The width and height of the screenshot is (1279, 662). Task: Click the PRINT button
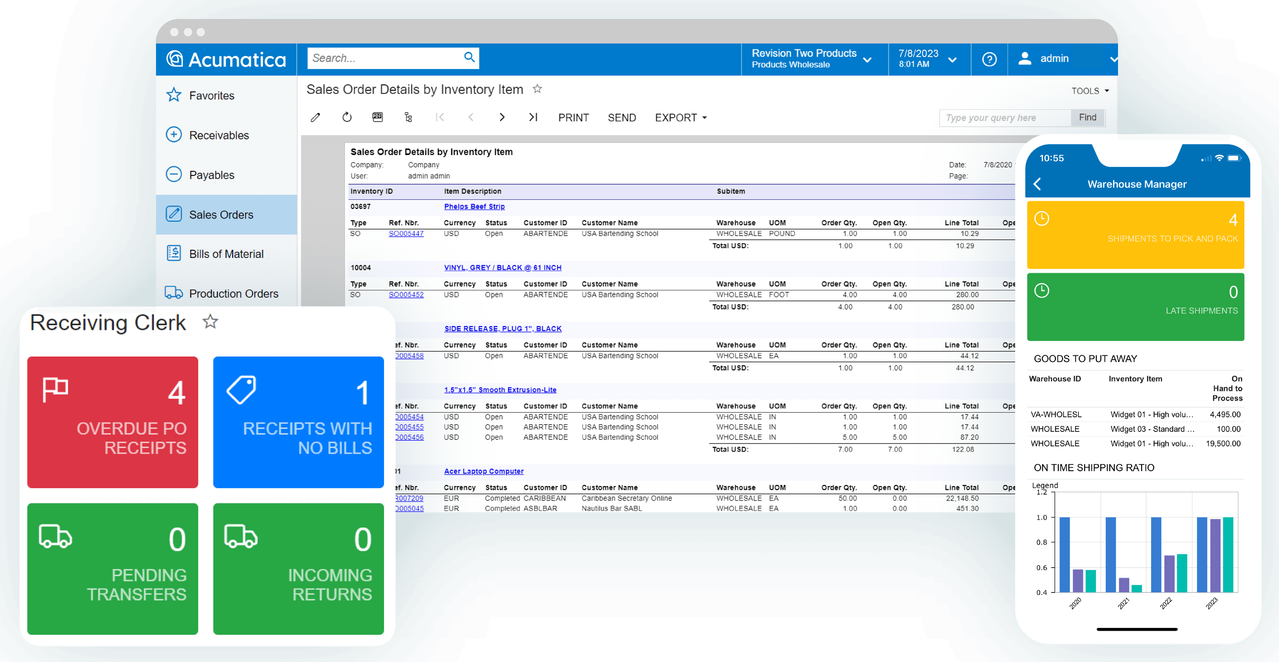click(x=573, y=118)
